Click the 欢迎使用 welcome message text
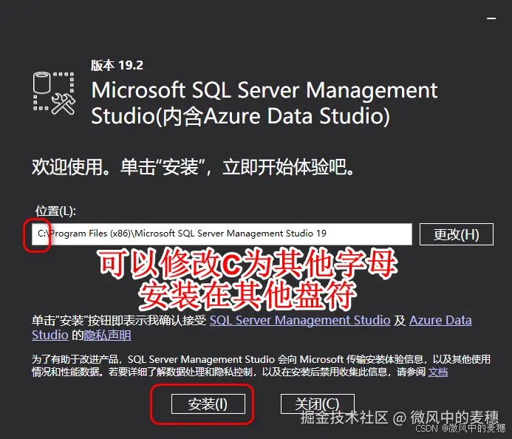 coord(193,167)
